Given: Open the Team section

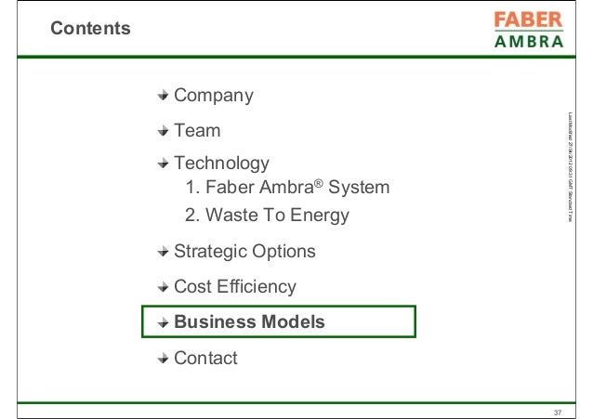Looking at the screenshot, I should [x=197, y=130].
